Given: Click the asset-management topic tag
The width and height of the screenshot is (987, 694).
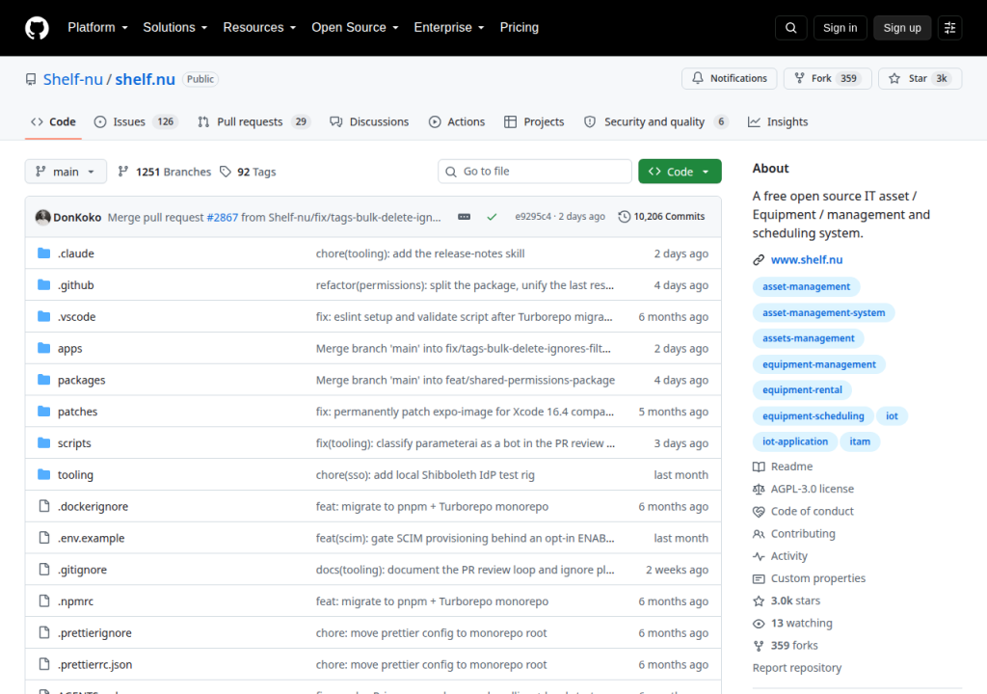Looking at the screenshot, I should [x=806, y=286].
